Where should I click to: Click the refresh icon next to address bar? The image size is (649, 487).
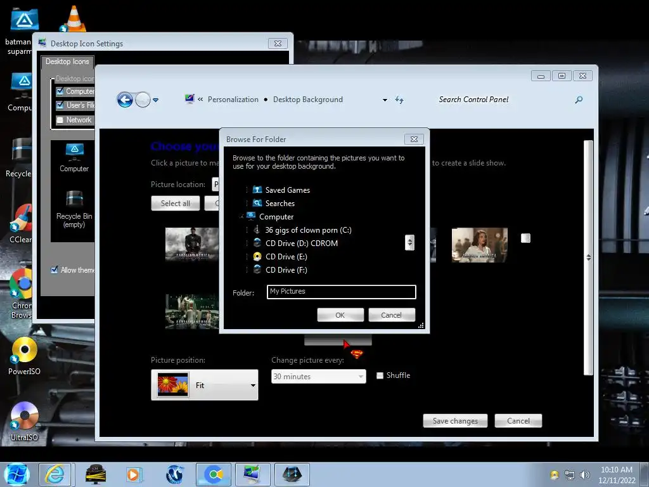(x=399, y=100)
